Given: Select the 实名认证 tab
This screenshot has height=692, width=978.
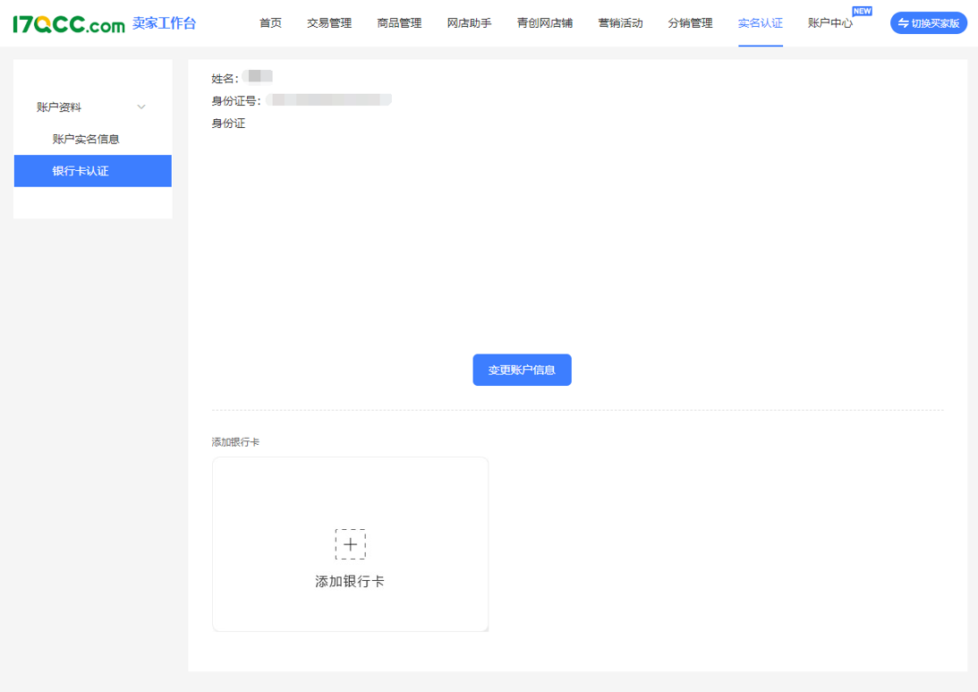Looking at the screenshot, I should [760, 23].
